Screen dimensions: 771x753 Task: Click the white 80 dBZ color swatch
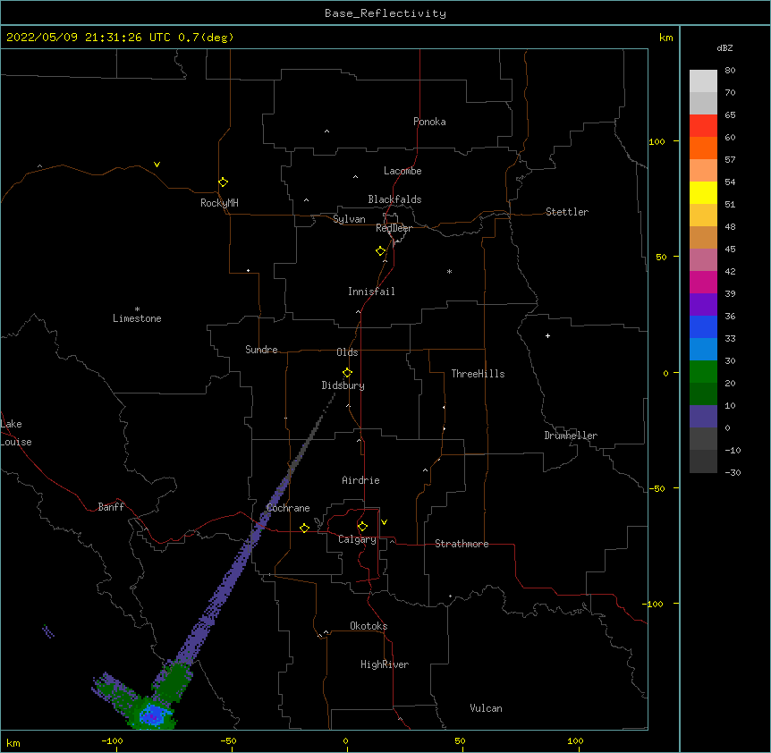(703, 81)
